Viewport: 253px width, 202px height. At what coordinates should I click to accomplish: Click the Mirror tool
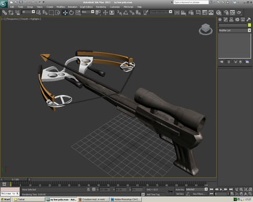177,13
